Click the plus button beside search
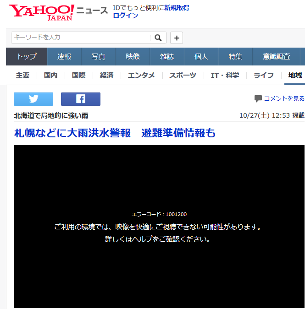 (177, 38)
